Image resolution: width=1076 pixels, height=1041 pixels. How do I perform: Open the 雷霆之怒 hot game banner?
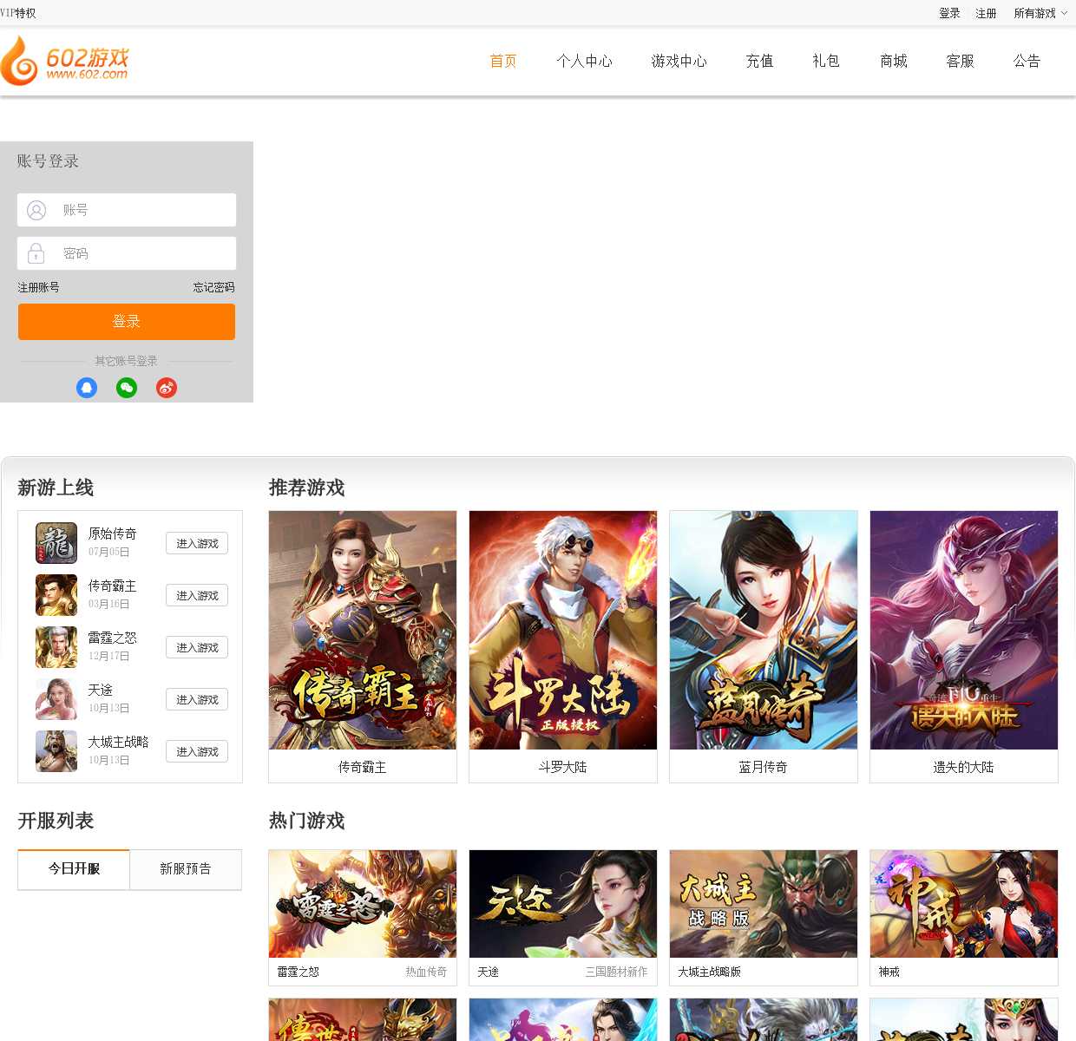[x=363, y=904]
